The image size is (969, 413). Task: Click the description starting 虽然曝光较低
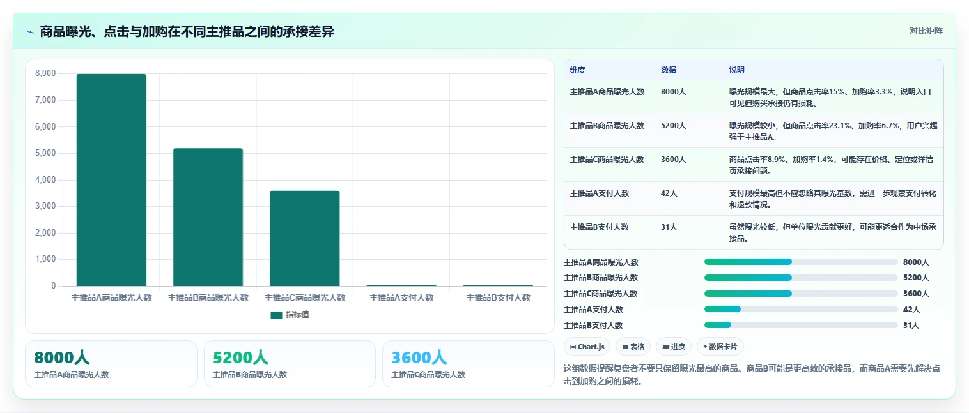(833, 233)
